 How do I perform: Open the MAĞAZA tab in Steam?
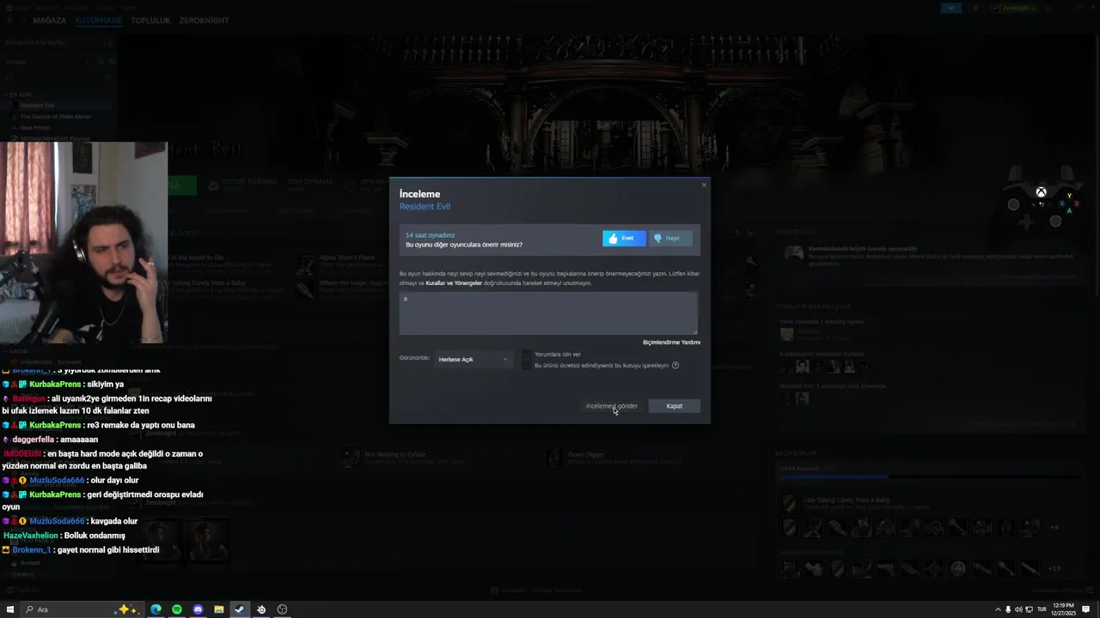tap(49, 21)
